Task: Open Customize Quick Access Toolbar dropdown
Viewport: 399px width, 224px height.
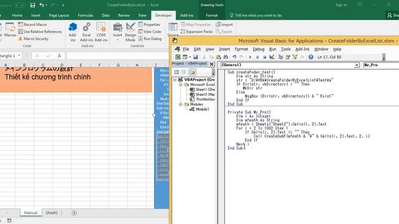Action: pos(63,5)
